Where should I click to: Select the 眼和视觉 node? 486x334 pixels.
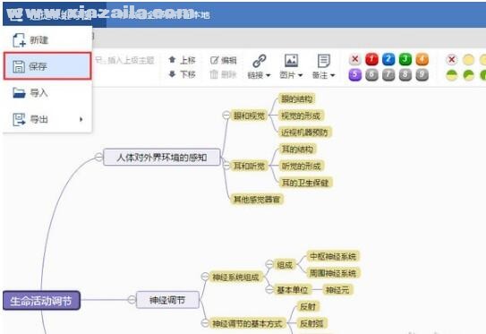pyautogui.click(x=249, y=116)
